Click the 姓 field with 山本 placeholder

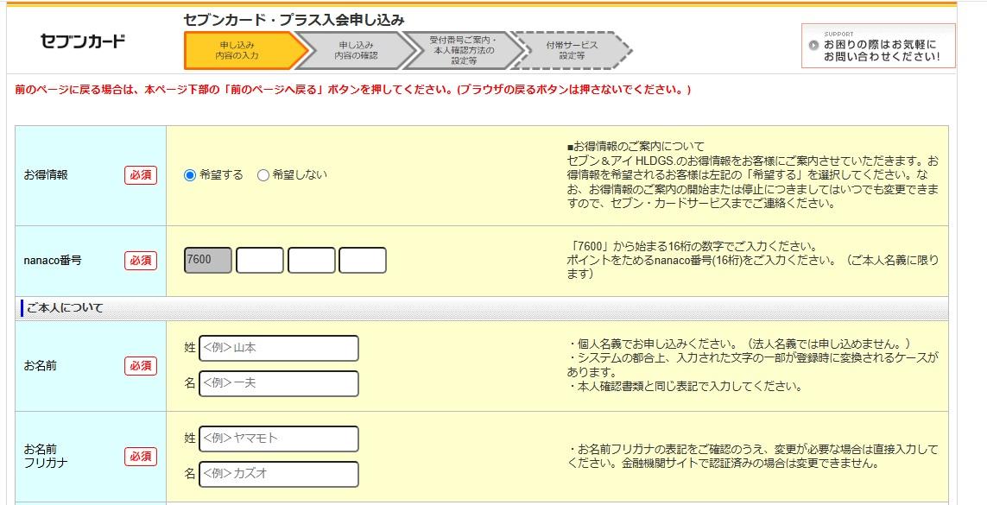(x=278, y=348)
